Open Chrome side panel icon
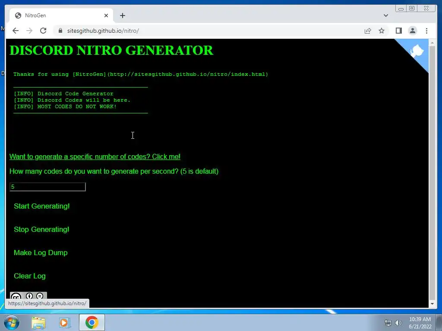442x331 pixels. (x=398, y=31)
